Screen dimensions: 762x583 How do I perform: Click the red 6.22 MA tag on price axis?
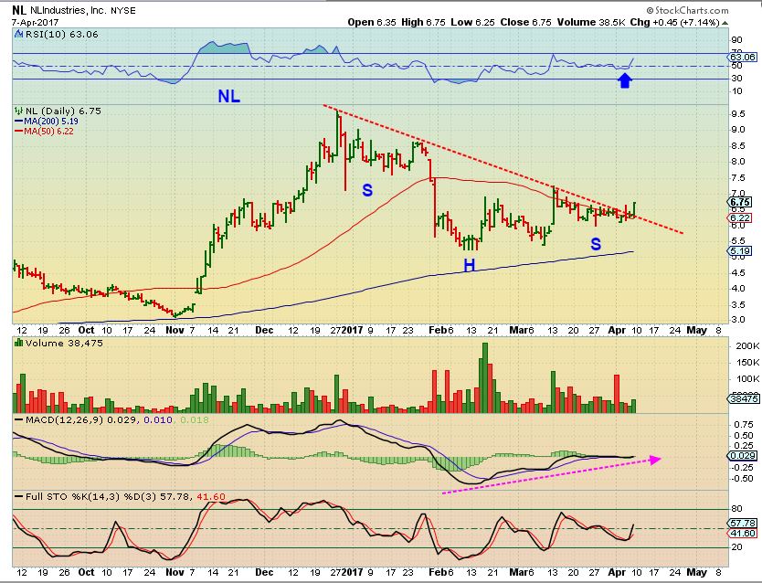[x=740, y=218]
